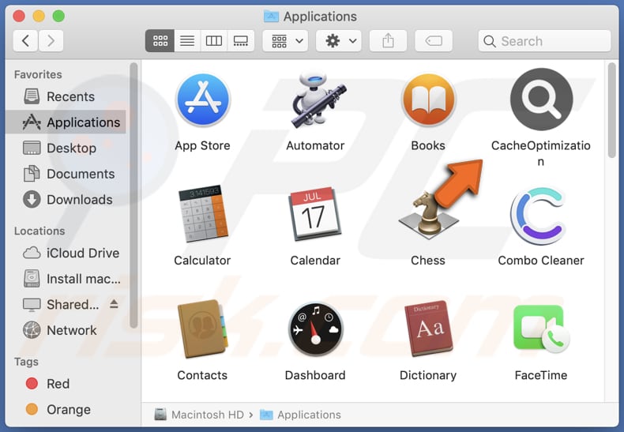624x432 pixels.
Task: Go forward with the forward arrow
Action: [x=51, y=40]
